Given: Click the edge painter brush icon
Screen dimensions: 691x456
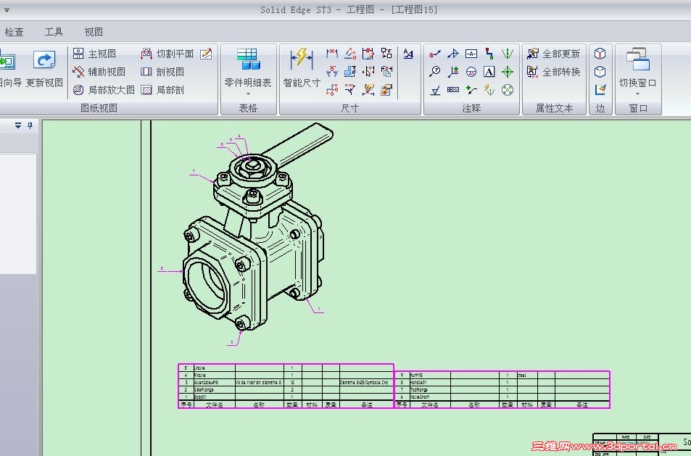Looking at the screenshot, I should coord(600,90).
